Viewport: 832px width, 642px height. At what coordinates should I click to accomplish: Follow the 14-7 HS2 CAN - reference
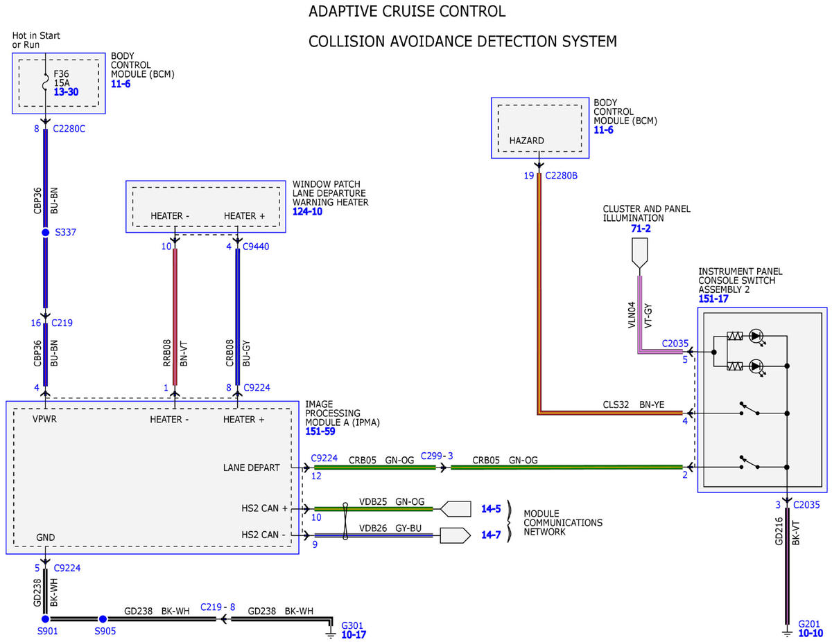[x=492, y=535]
